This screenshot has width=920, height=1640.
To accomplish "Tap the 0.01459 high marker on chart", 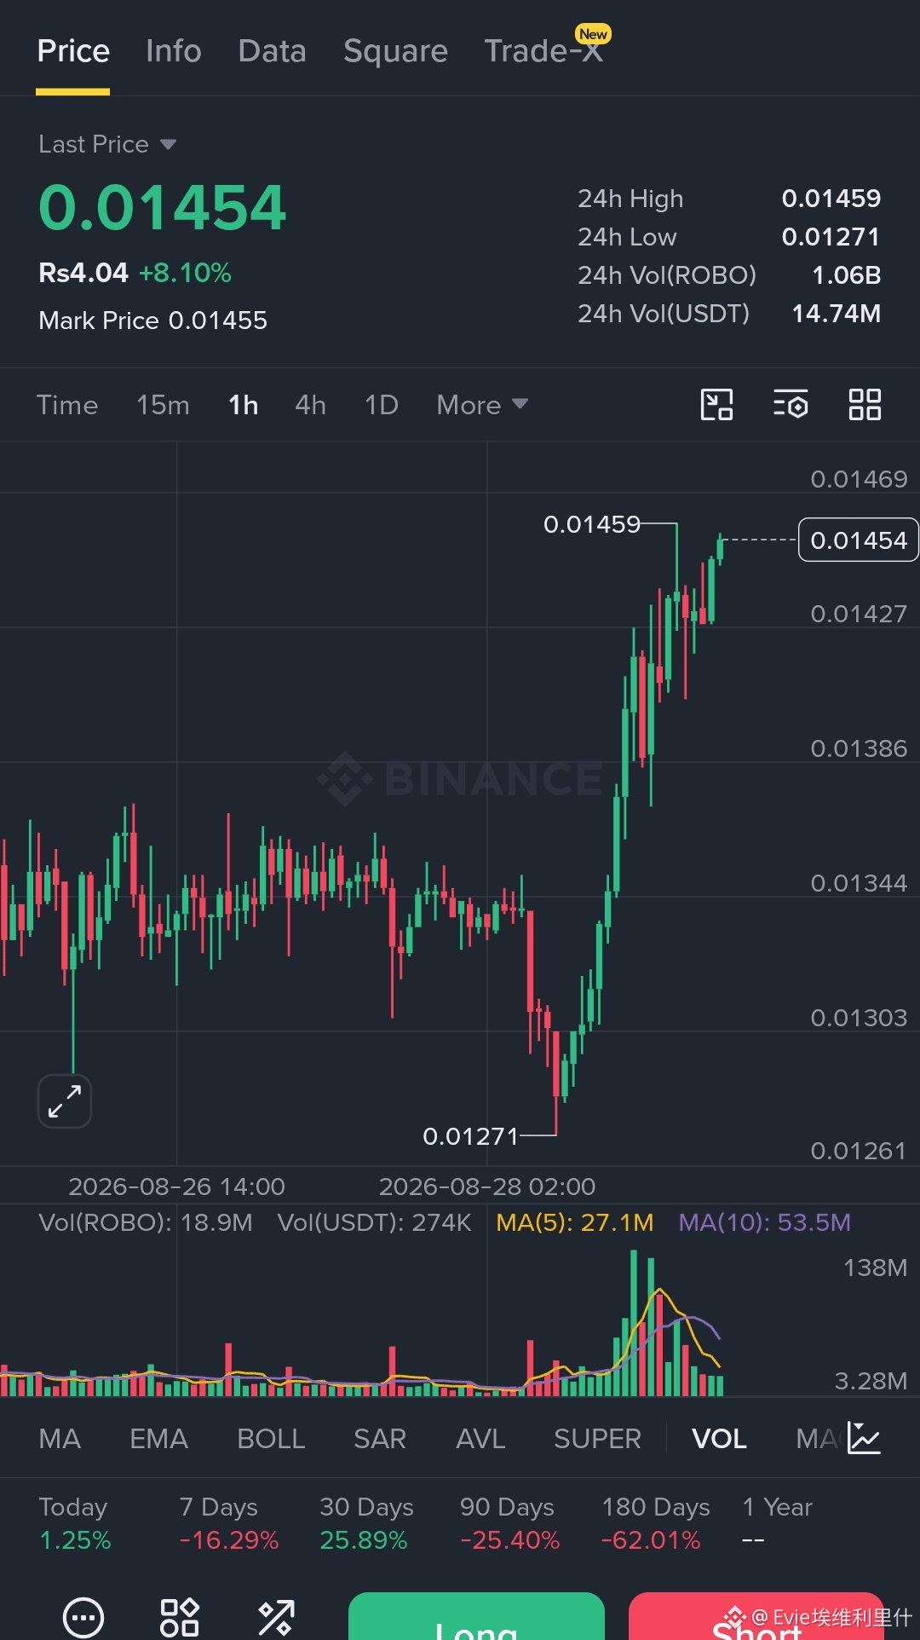I will coord(592,524).
